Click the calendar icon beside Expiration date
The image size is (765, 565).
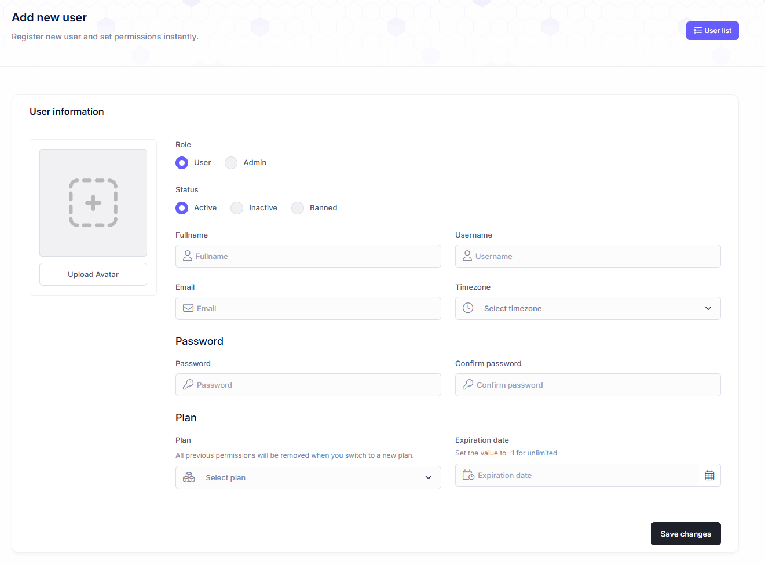(709, 476)
